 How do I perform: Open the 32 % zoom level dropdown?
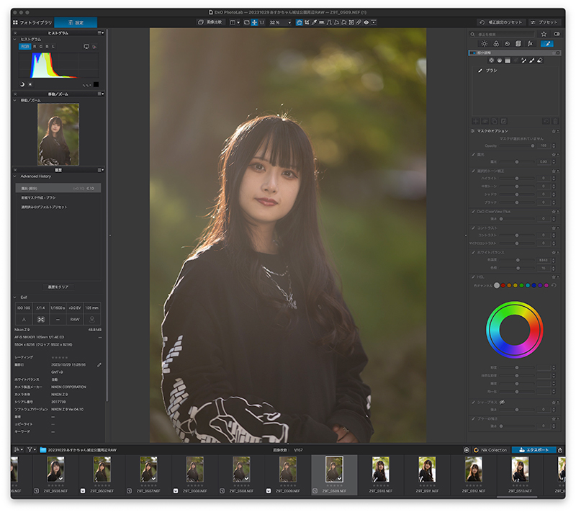pyautogui.click(x=280, y=22)
